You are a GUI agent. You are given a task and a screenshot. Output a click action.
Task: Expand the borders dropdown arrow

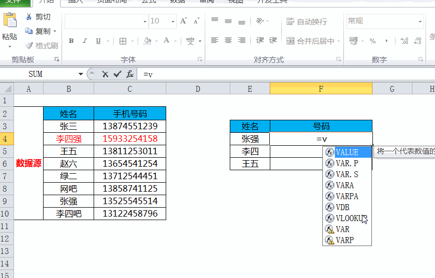click(132, 41)
